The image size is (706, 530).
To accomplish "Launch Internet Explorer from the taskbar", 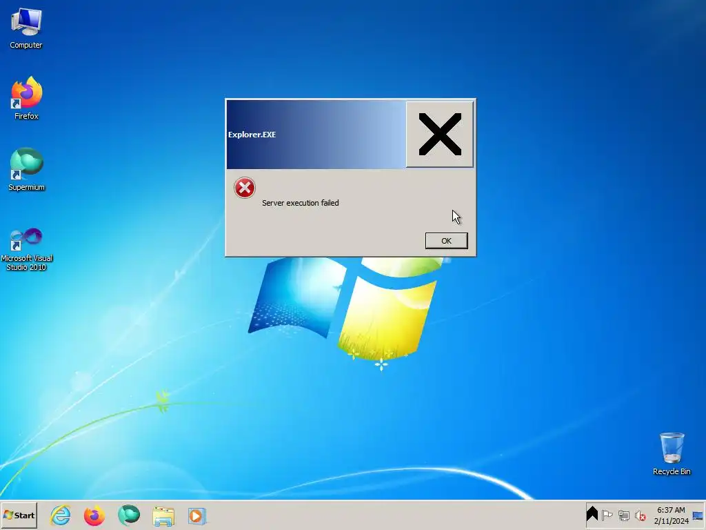I will (61, 515).
